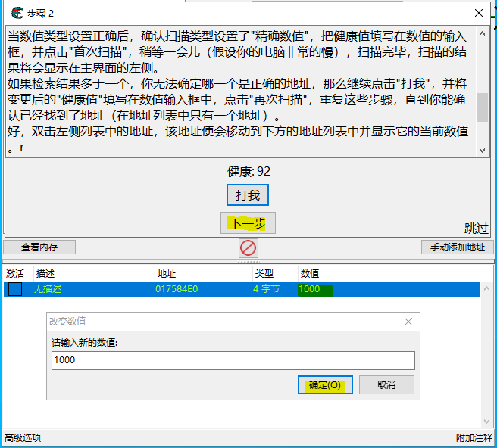Image resolution: width=497 pixels, height=448 pixels.
Task: Click the Cheat Engine logo icon in title bar
Action: pyautogui.click(x=17, y=13)
